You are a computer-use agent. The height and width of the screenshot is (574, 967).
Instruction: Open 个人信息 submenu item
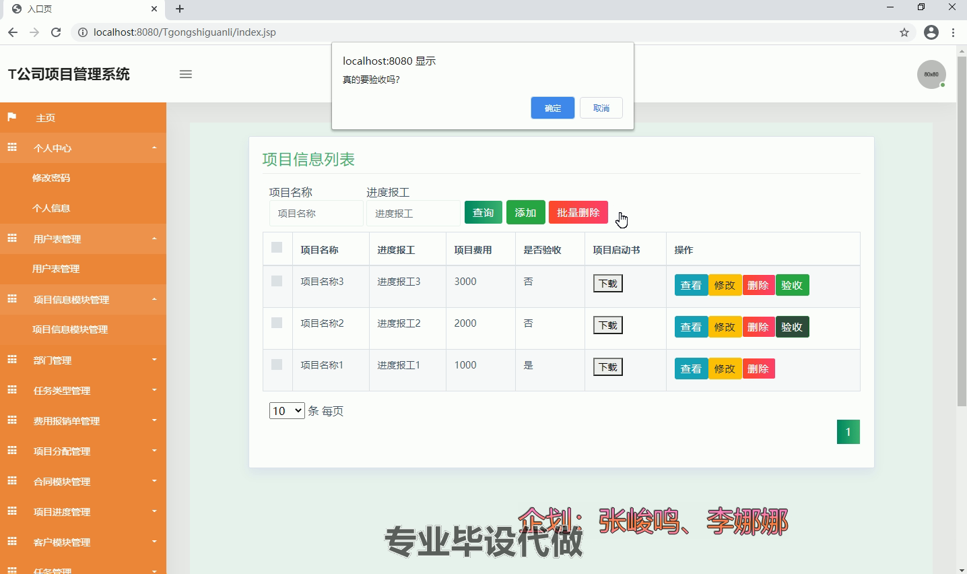pos(83,208)
